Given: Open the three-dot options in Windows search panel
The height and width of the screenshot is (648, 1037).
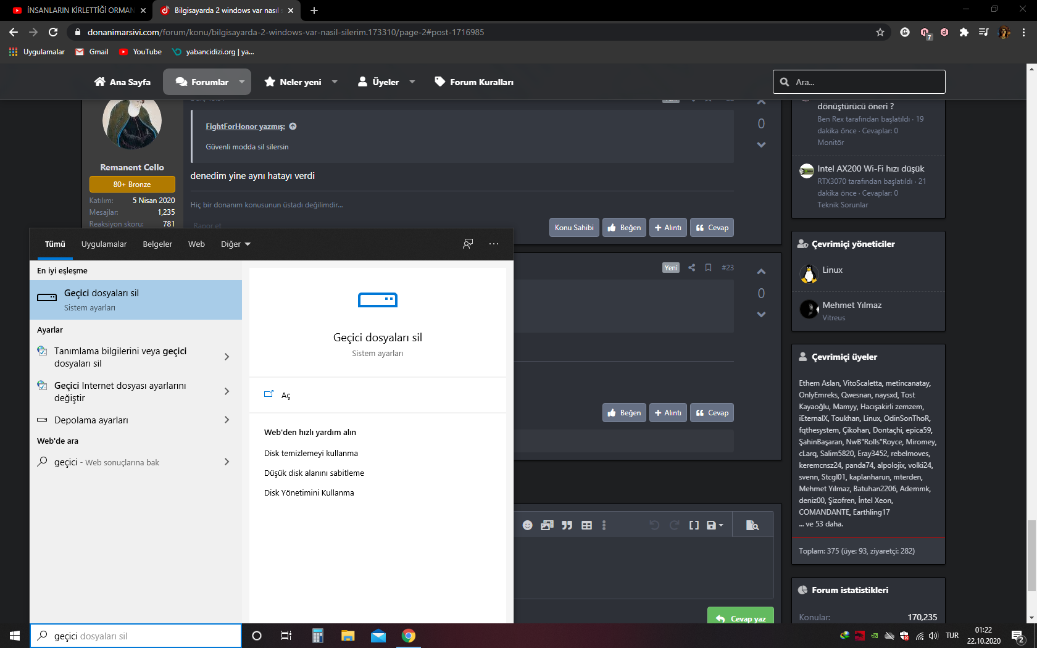Looking at the screenshot, I should (x=494, y=244).
